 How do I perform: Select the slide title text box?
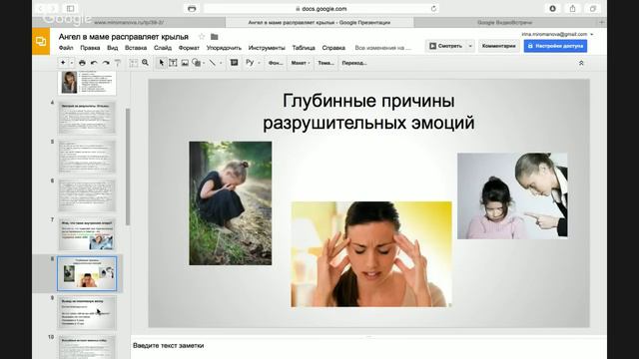click(368, 112)
